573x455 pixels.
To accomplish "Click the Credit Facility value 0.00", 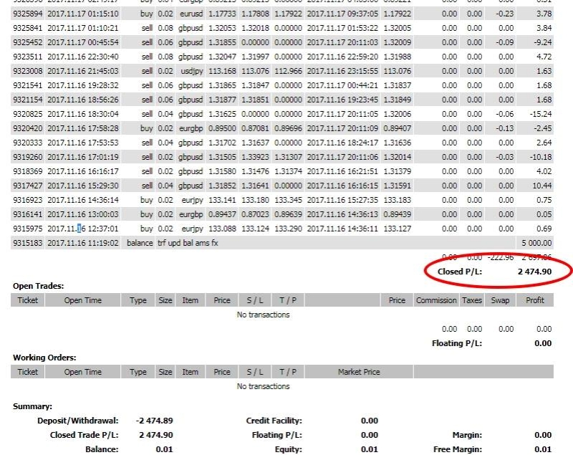I will coord(370,421).
